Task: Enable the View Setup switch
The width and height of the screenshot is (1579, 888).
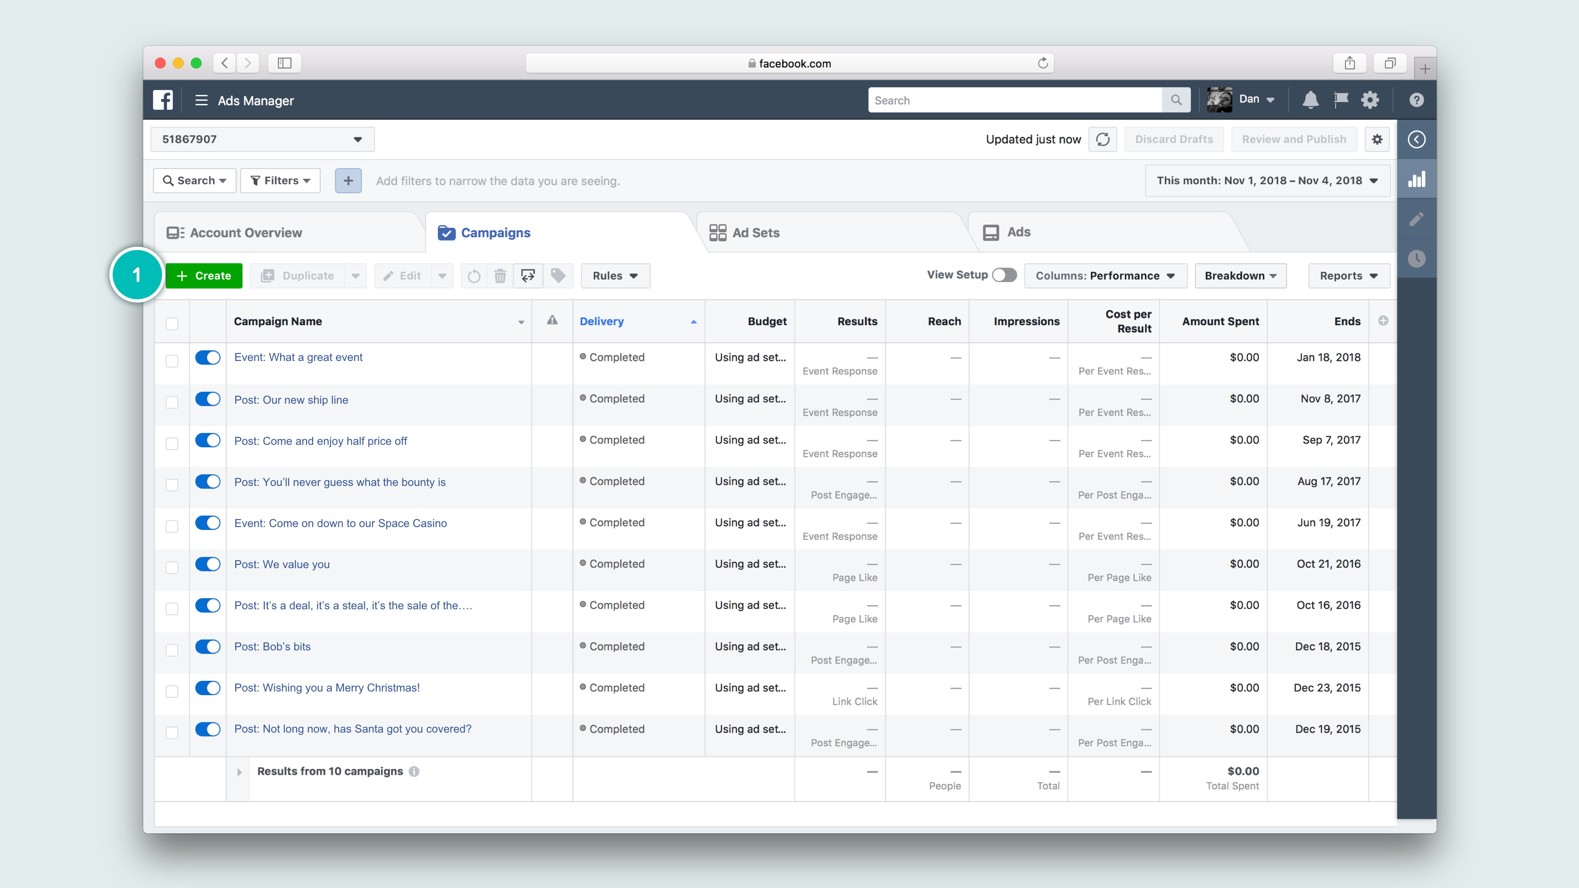Action: click(1004, 275)
